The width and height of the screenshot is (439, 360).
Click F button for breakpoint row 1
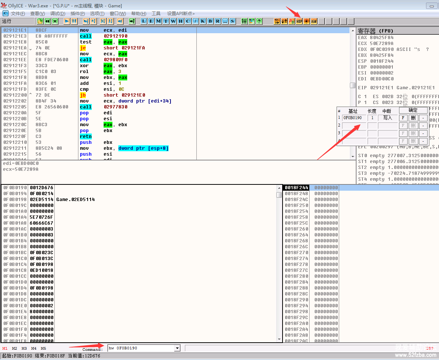(403, 118)
